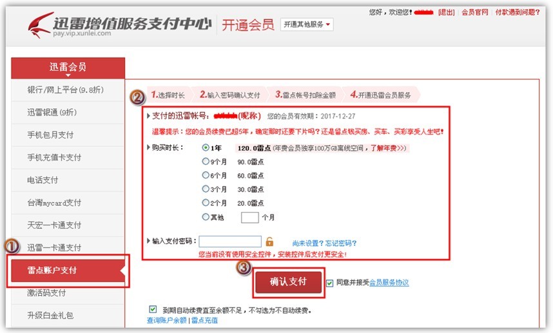Click the orange padlock security icon

coord(269,242)
